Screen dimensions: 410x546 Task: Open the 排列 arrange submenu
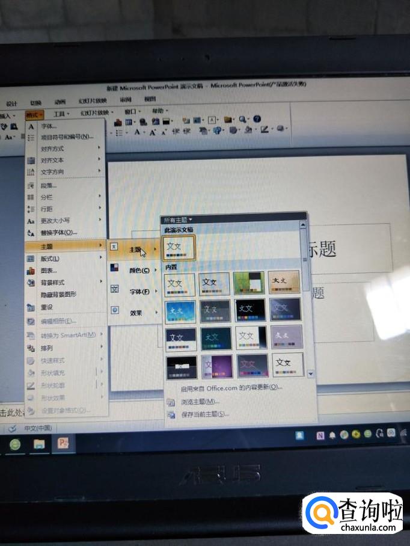pyautogui.click(x=66, y=348)
